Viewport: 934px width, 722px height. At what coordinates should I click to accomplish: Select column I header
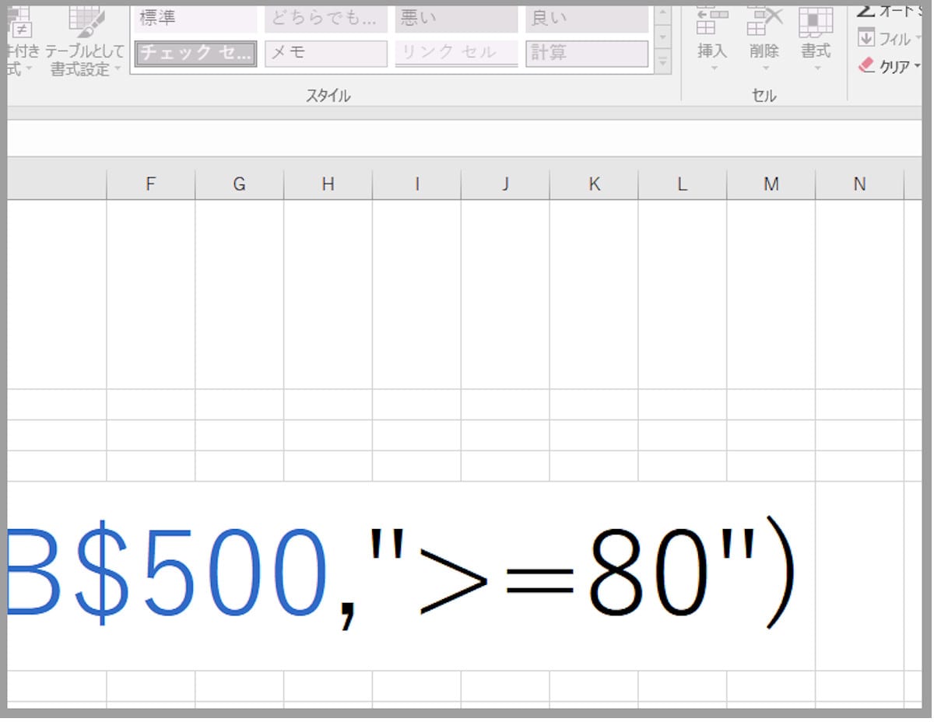point(417,184)
